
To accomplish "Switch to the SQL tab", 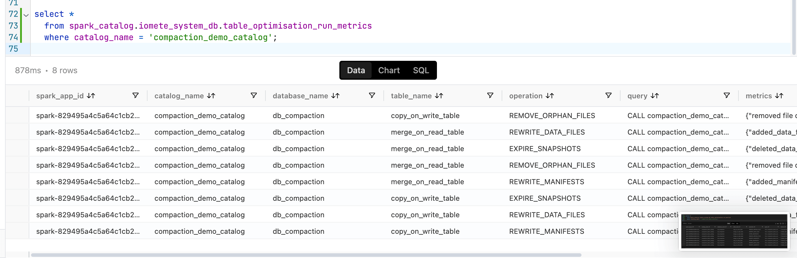I will tap(421, 71).
